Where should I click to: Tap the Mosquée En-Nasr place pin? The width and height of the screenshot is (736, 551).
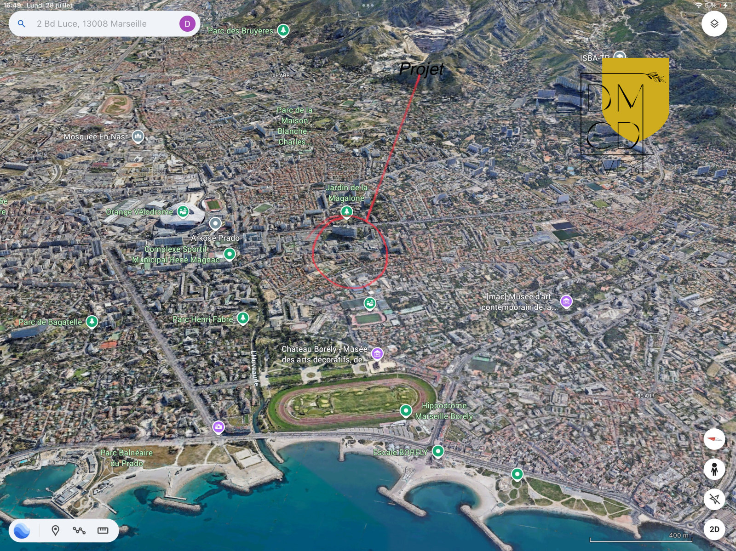[138, 136]
